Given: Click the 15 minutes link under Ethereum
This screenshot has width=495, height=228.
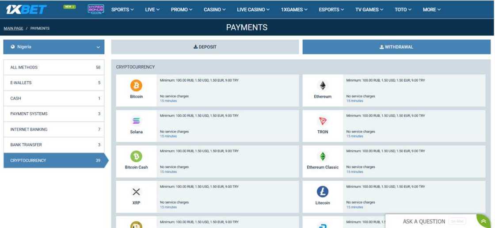Looking at the screenshot, I should (x=354, y=101).
